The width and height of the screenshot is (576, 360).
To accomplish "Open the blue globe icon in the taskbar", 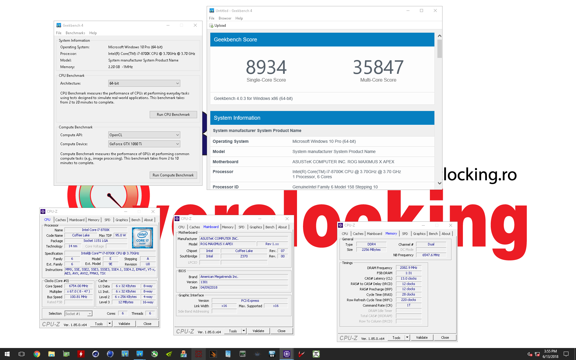I will (110, 354).
